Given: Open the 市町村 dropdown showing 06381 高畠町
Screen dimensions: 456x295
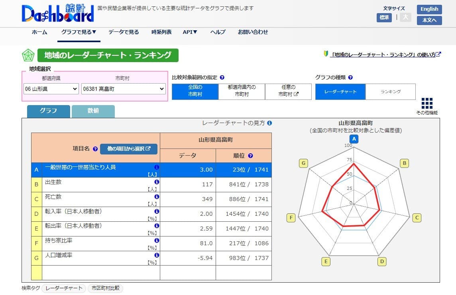Looking at the screenshot, I should coord(124,89).
